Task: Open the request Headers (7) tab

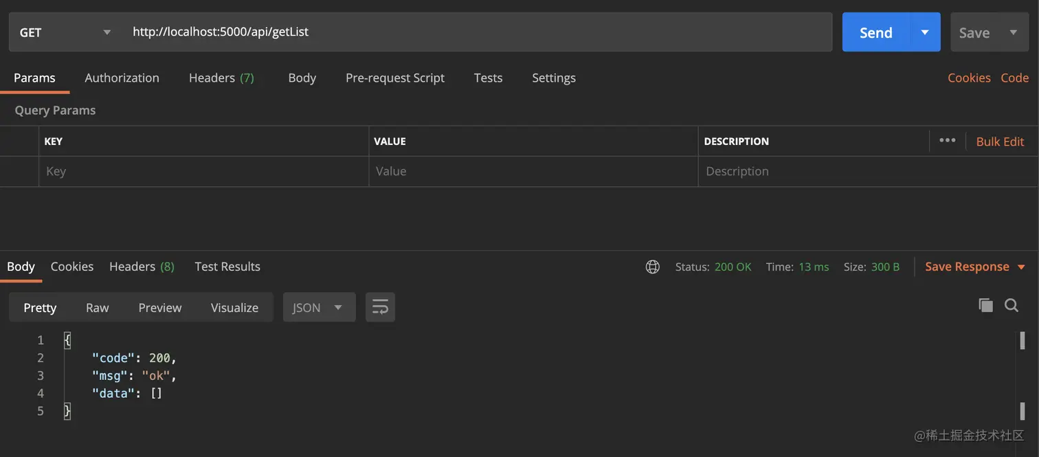Action: pyautogui.click(x=221, y=78)
